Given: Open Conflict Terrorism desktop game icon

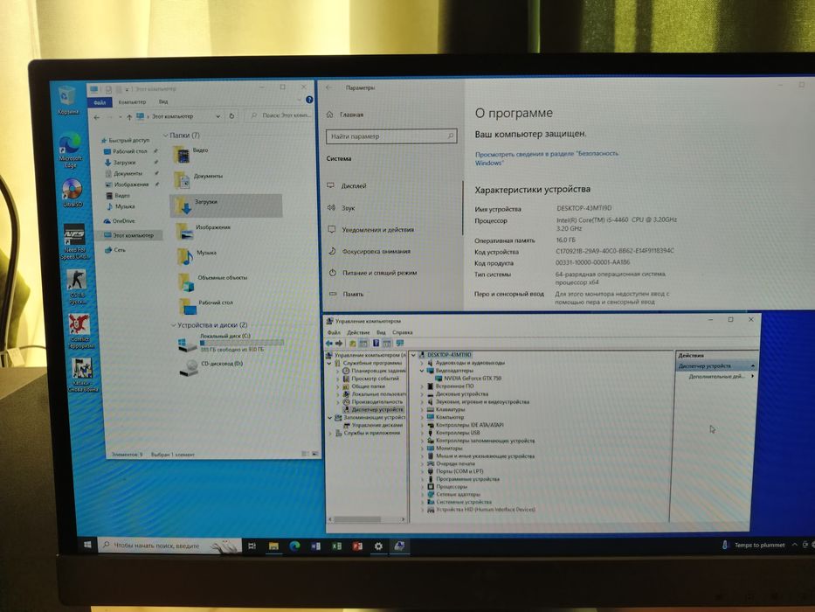Looking at the screenshot, I should point(80,331).
